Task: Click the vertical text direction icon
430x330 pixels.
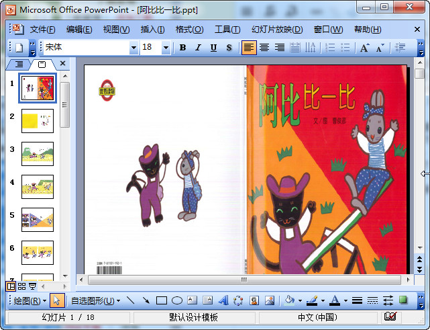Action: (311, 48)
